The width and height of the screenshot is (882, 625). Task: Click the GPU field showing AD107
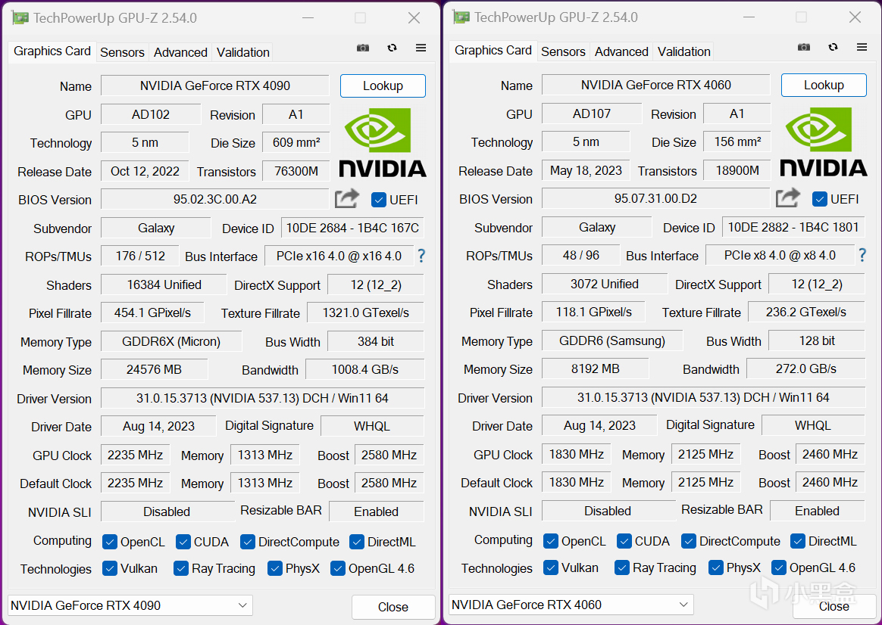[592, 114]
